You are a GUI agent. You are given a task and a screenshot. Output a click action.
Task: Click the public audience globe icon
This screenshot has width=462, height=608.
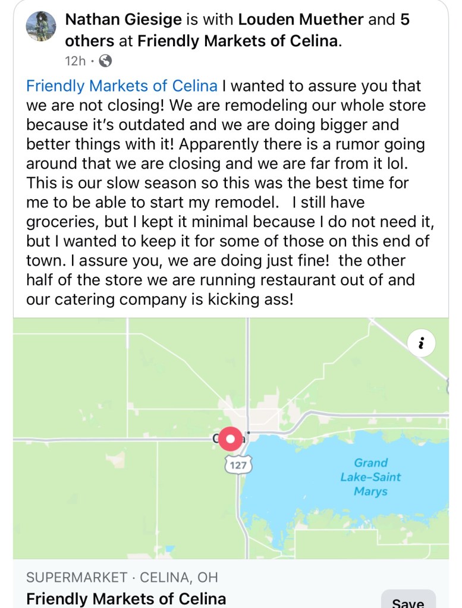click(105, 61)
